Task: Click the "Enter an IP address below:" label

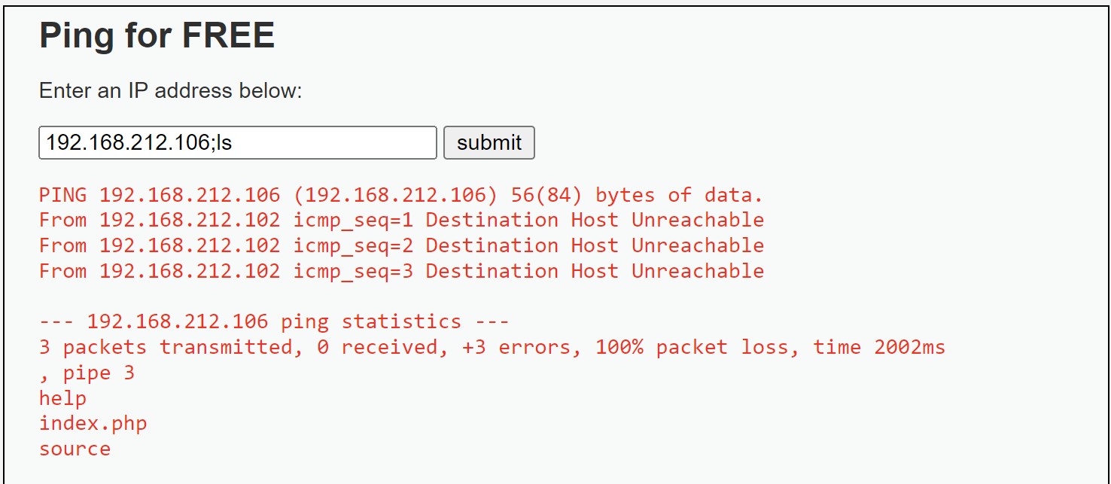Action: 170,91
